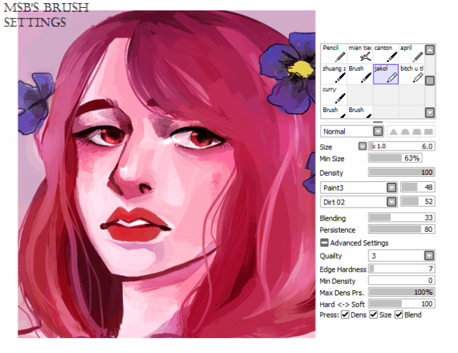This screenshot has width=458, height=353.
Task: Select the Pencil brush preset
Action: point(334,54)
